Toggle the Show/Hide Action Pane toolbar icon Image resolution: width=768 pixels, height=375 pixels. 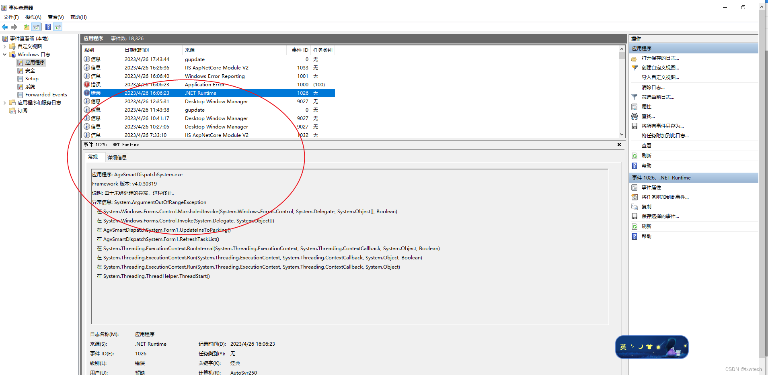[x=58, y=27]
